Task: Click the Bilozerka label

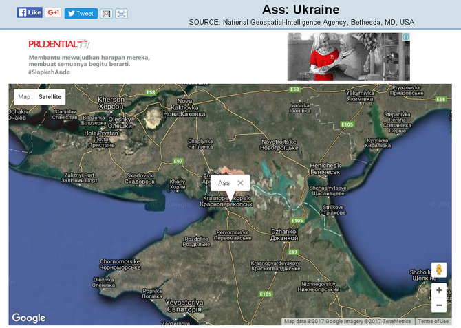Action: coord(94,120)
